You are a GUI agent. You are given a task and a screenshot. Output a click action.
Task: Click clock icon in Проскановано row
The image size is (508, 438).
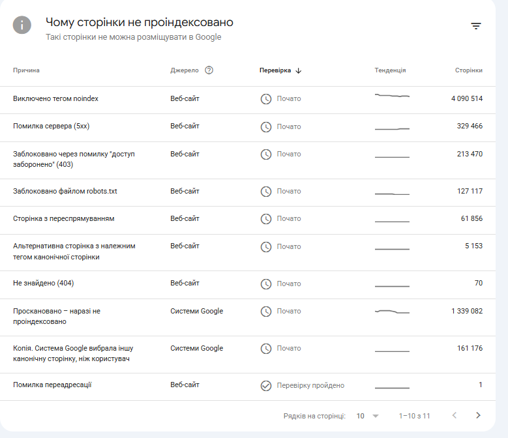(x=266, y=312)
